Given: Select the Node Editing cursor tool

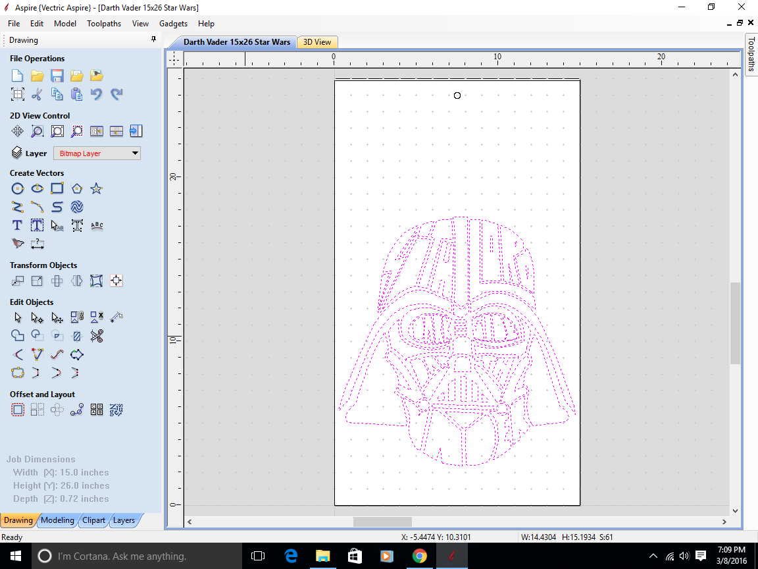Looking at the screenshot, I should (x=37, y=317).
